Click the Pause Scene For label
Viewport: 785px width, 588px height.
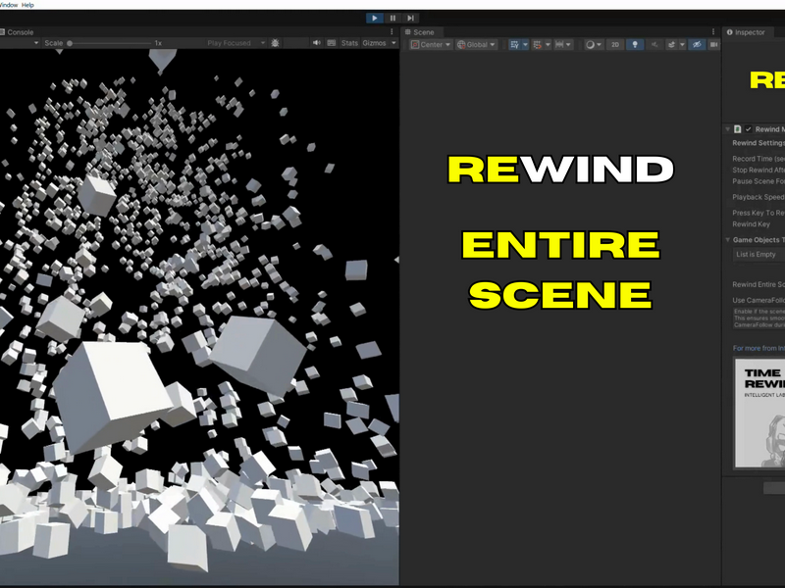[759, 181]
